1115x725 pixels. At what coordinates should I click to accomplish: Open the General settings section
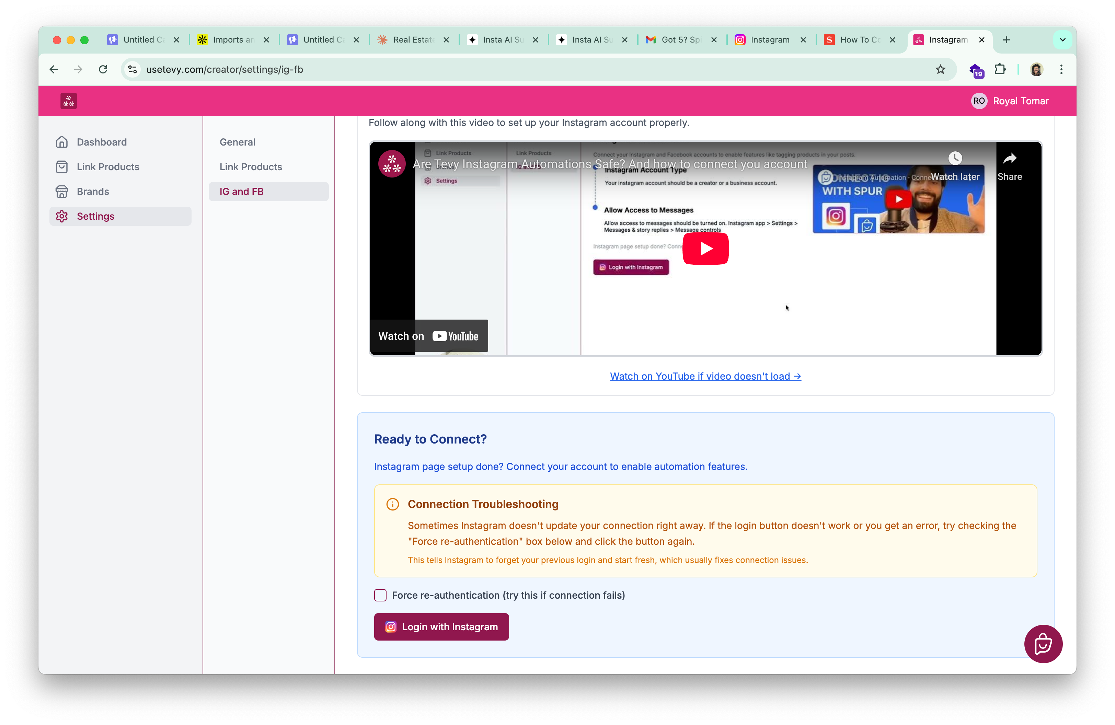[x=268, y=142]
